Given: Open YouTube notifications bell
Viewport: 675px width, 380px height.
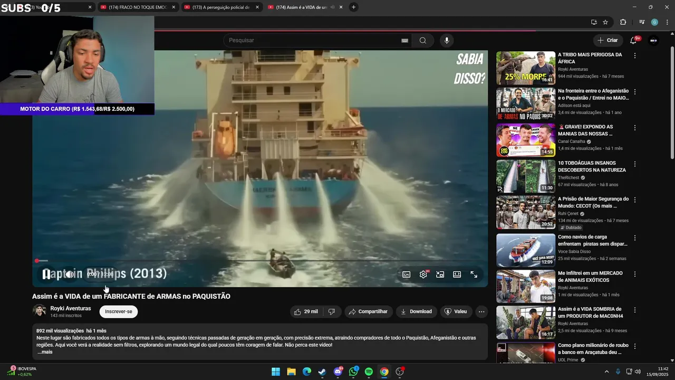Looking at the screenshot, I should 633,41.
